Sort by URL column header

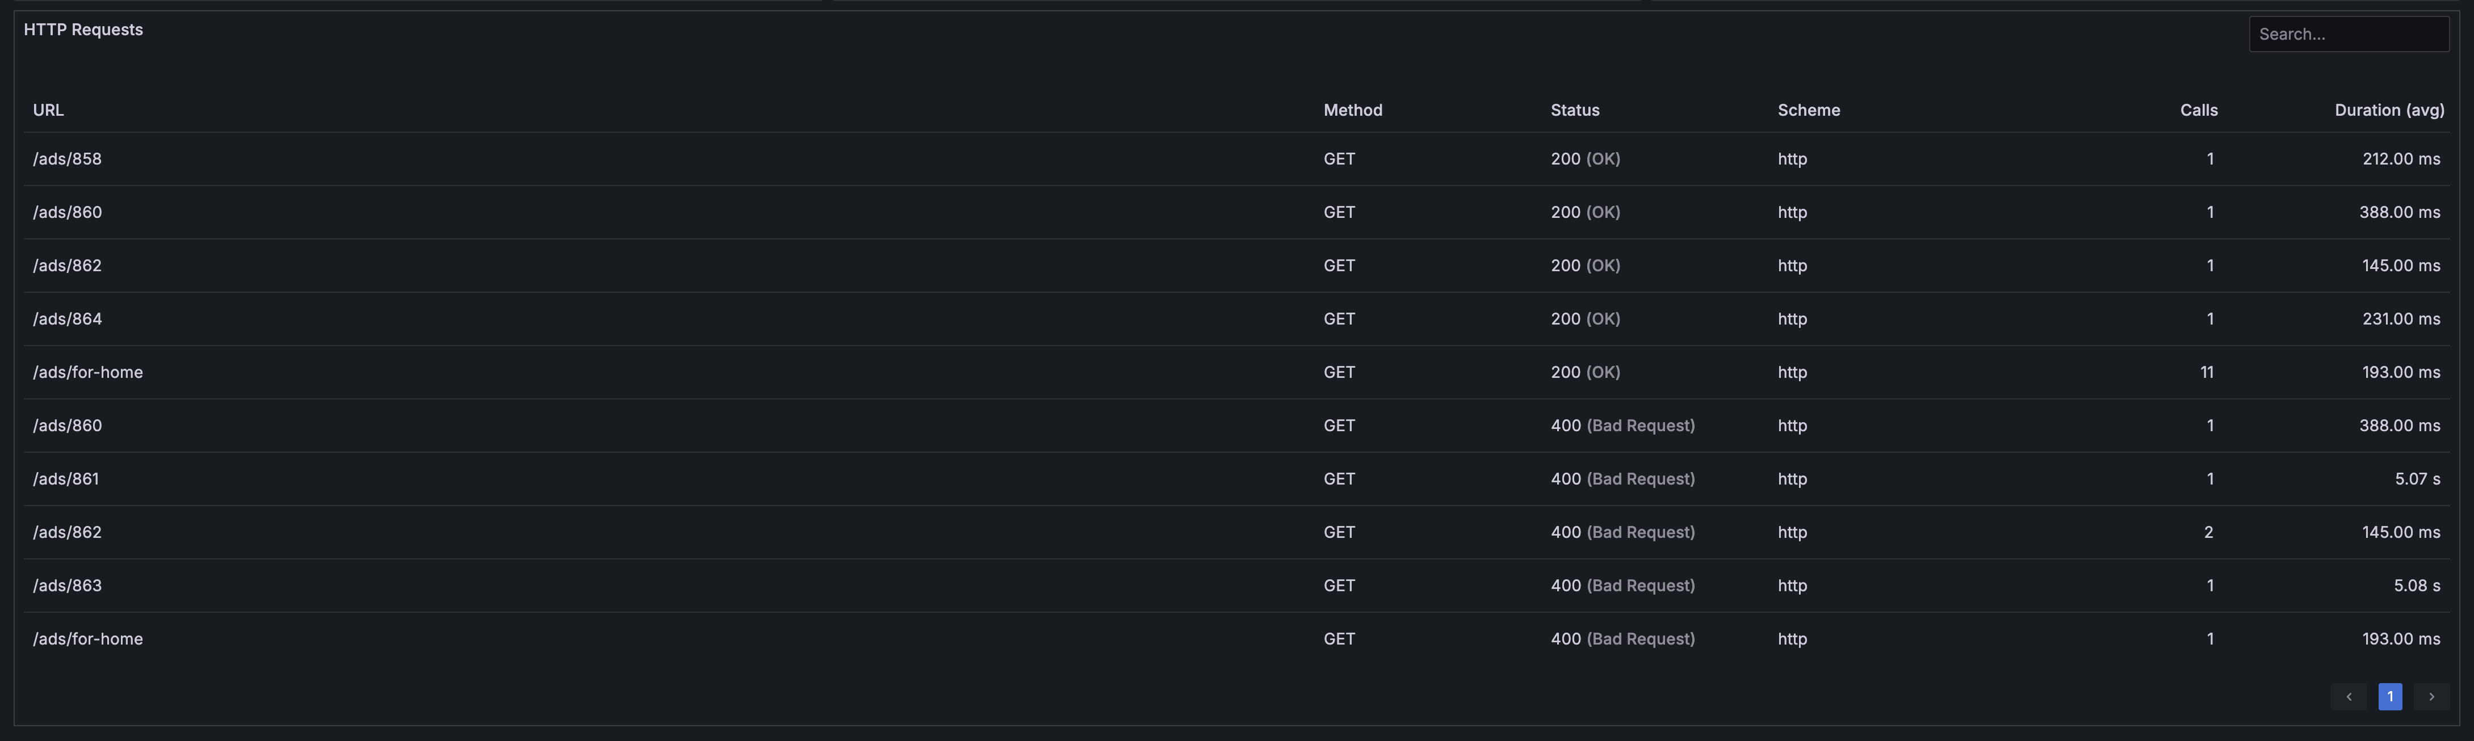pyautogui.click(x=48, y=111)
